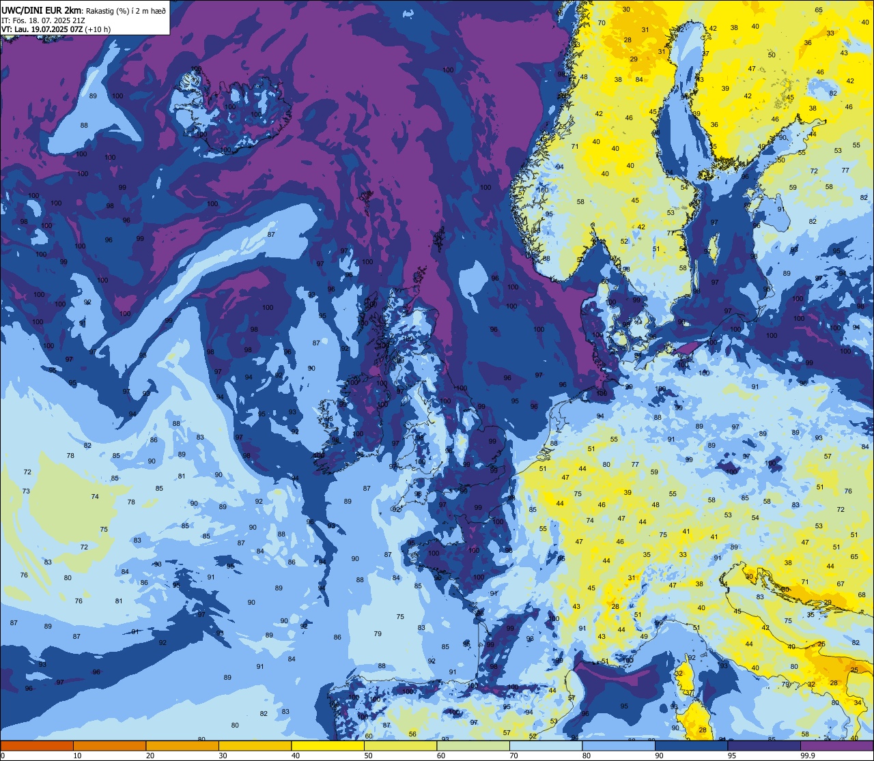Viewport: 874px width, 761px height.
Task: Click the 30–40 amber legend swatch
Action: 255,745
